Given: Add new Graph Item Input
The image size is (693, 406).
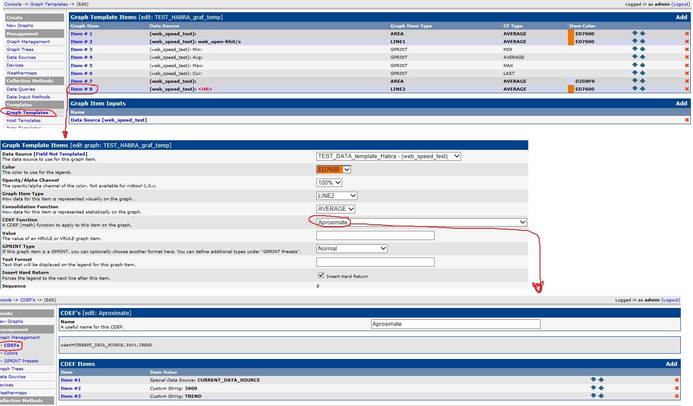Looking at the screenshot, I should [681, 103].
